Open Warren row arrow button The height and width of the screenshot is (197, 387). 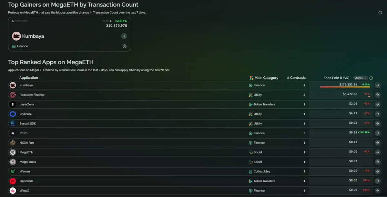click(x=377, y=171)
